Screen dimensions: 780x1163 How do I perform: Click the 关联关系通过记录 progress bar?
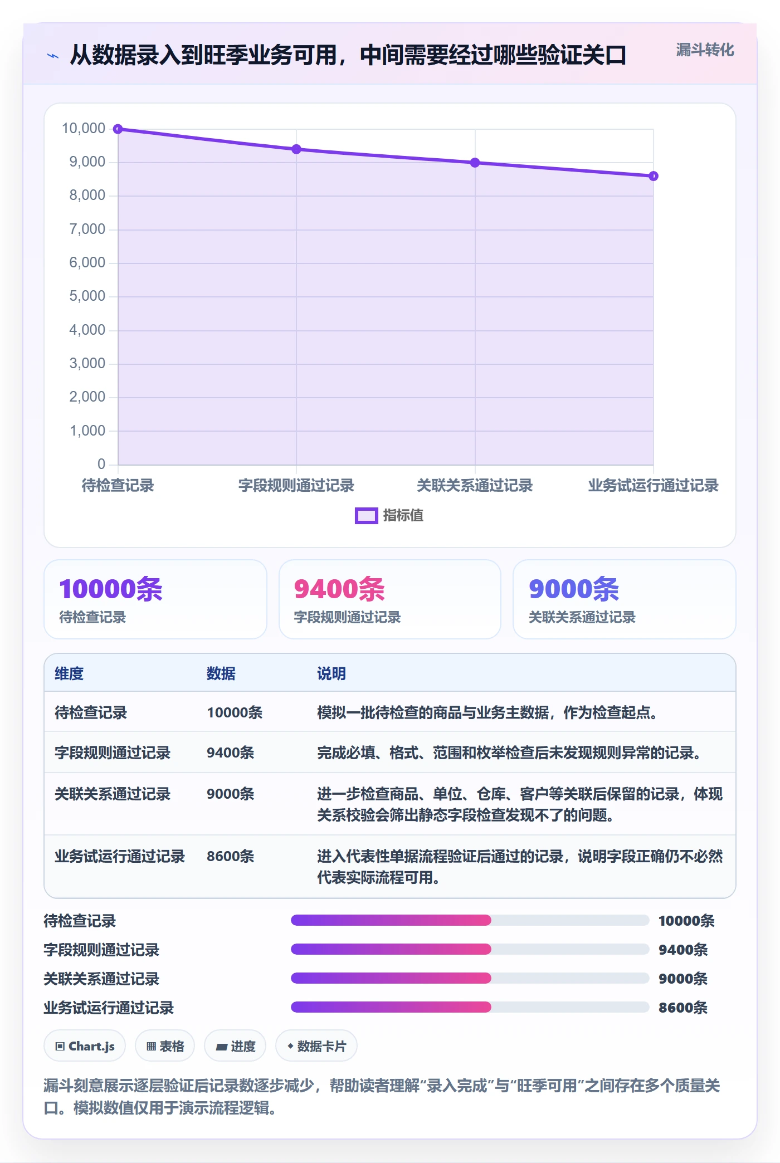(x=470, y=978)
